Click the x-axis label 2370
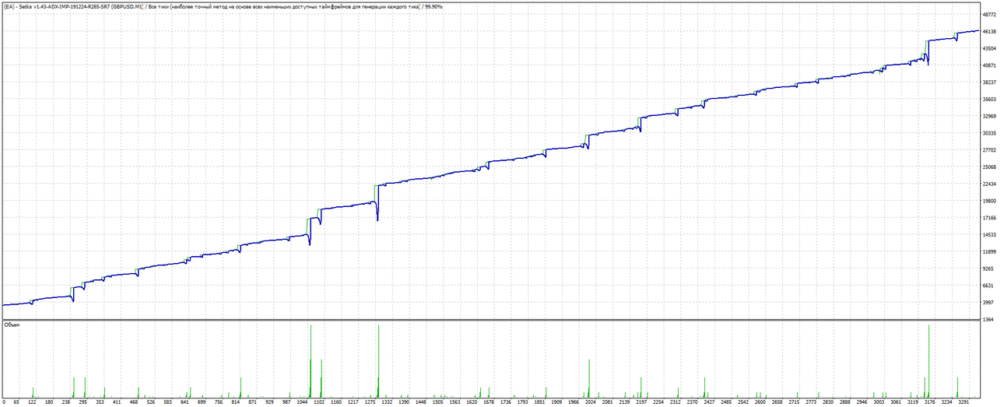The height and width of the screenshot is (407, 1004). coord(690,402)
